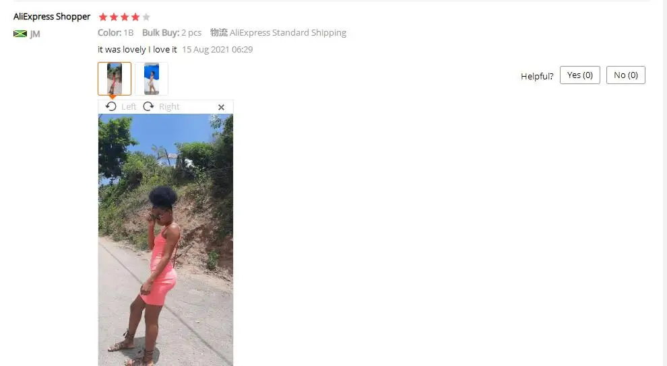Click the rotate left arrow icon
This screenshot has height=366, width=667.
point(111,106)
